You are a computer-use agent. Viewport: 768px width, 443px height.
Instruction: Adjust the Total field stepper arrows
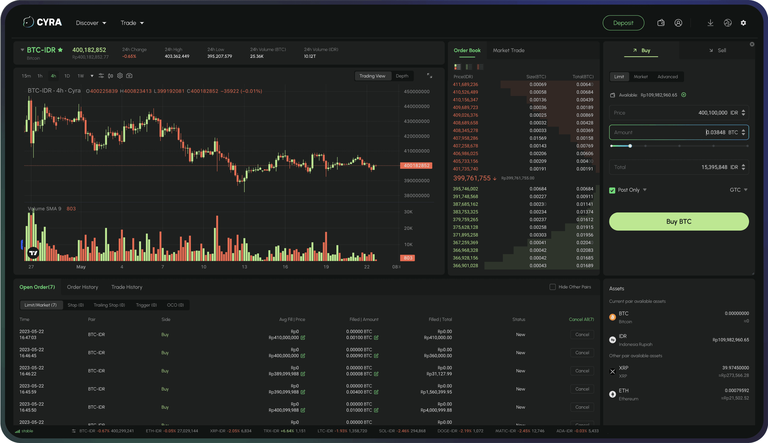743,167
